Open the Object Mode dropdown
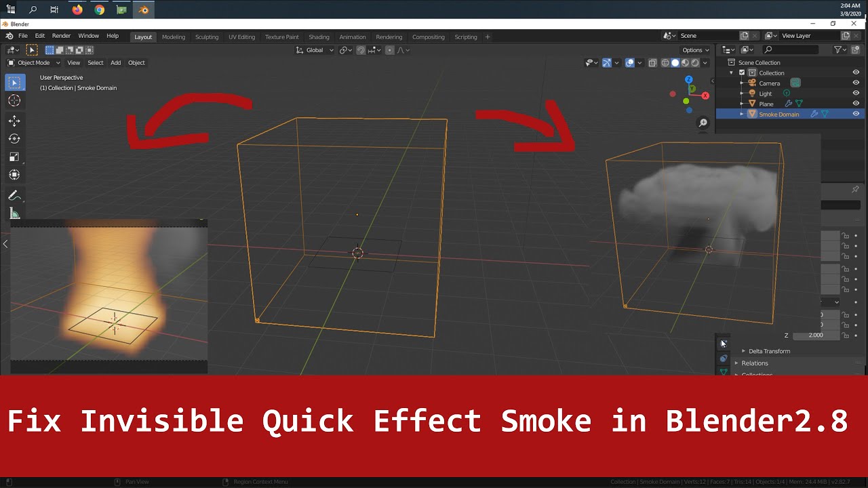The image size is (868, 488). tap(33, 63)
